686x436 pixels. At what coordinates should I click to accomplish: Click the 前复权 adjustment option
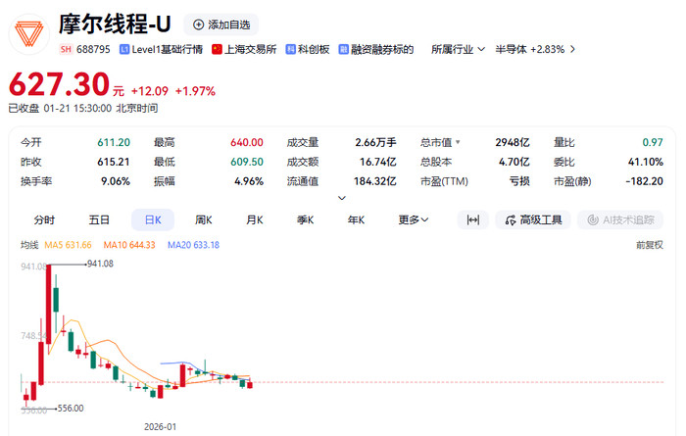(650, 245)
